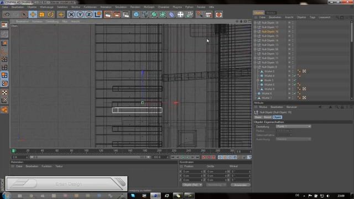Screen dimensions: 354x199
Task: Click the orange icon at toolbar end
Action: [218, 14]
